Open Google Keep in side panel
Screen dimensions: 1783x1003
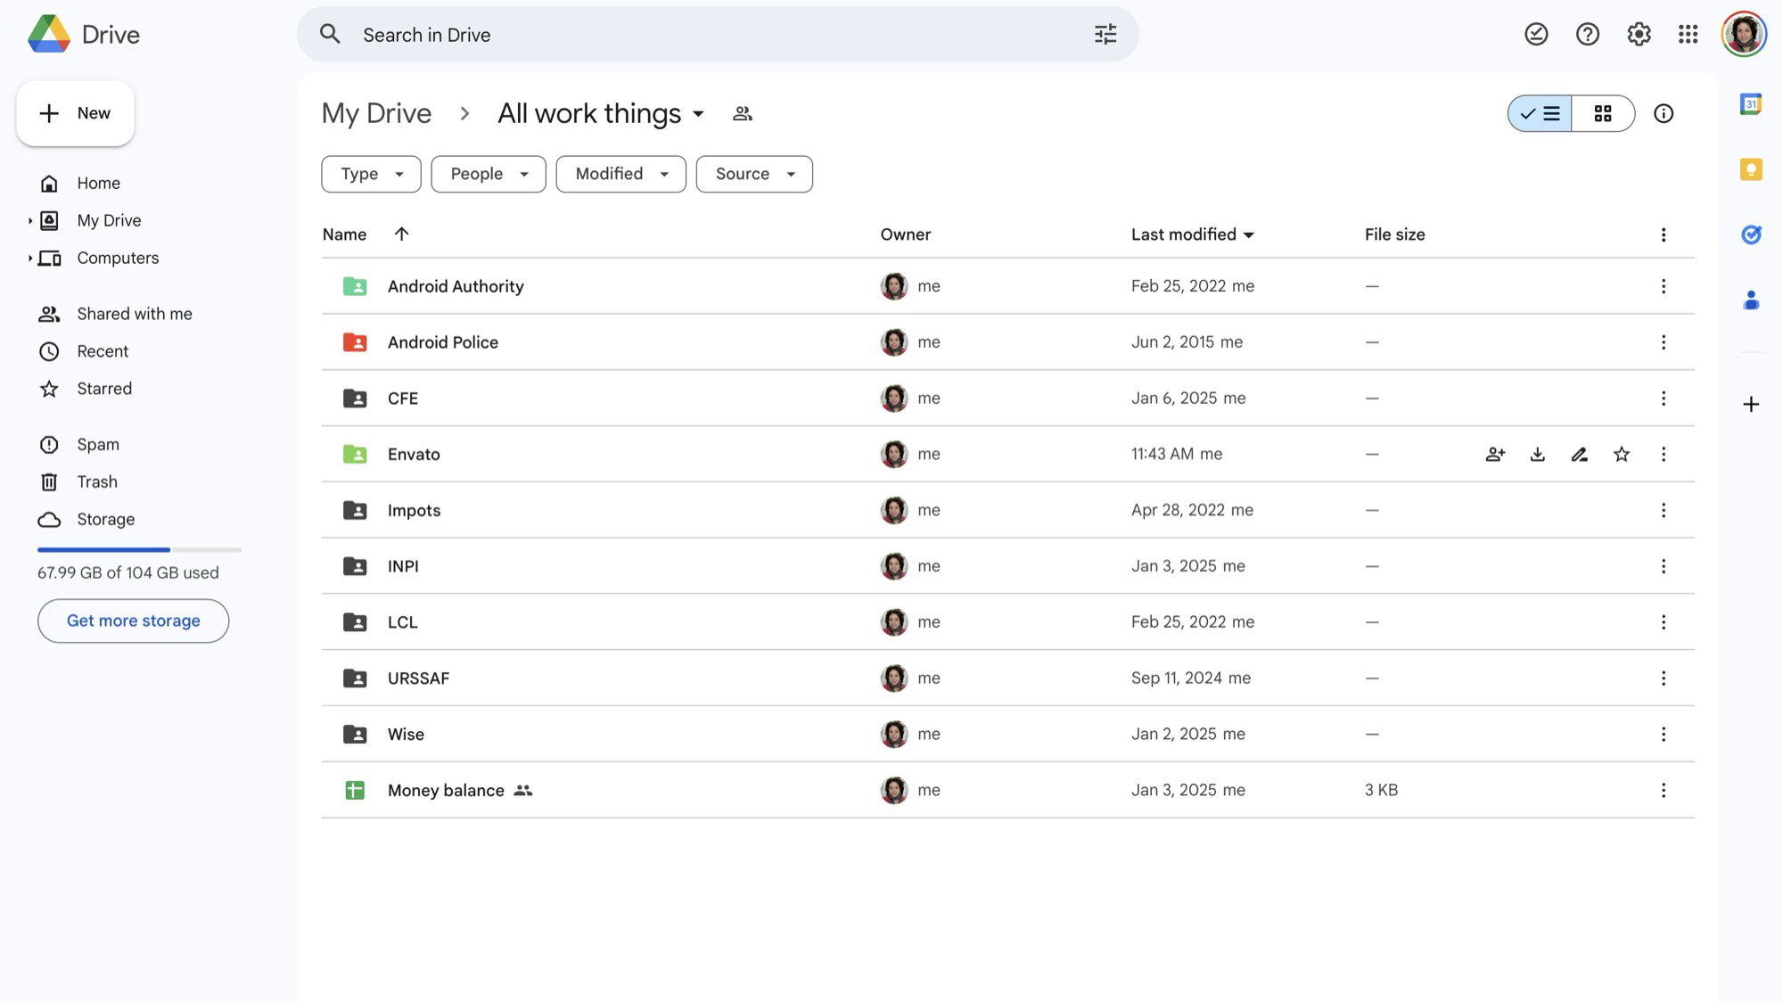point(1751,169)
